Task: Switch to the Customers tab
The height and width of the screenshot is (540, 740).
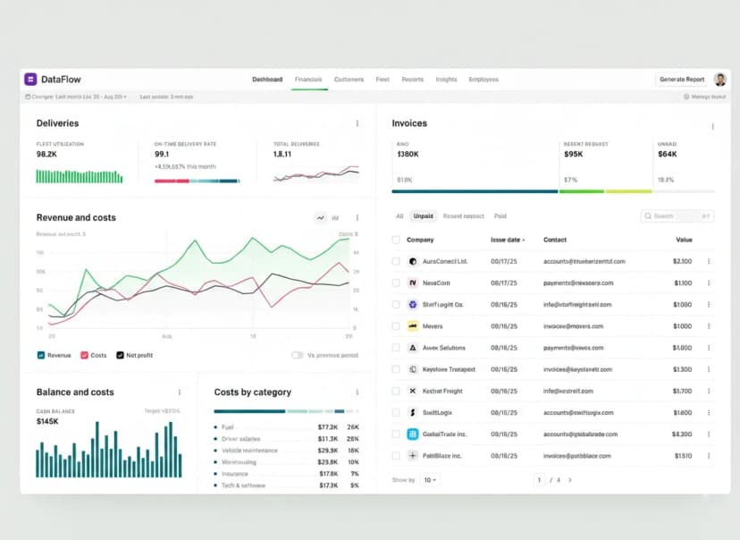Action: tap(349, 80)
